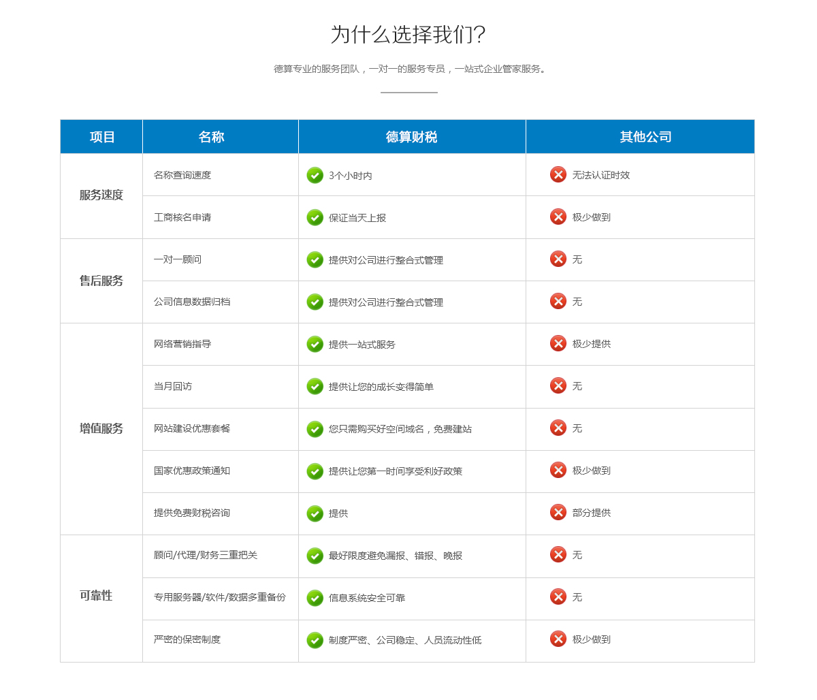Click the 增值服务 category cell
The height and width of the screenshot is (700, 817).
101,429
